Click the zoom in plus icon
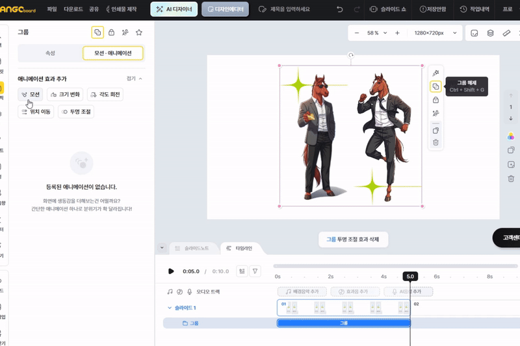 [397, 33]
